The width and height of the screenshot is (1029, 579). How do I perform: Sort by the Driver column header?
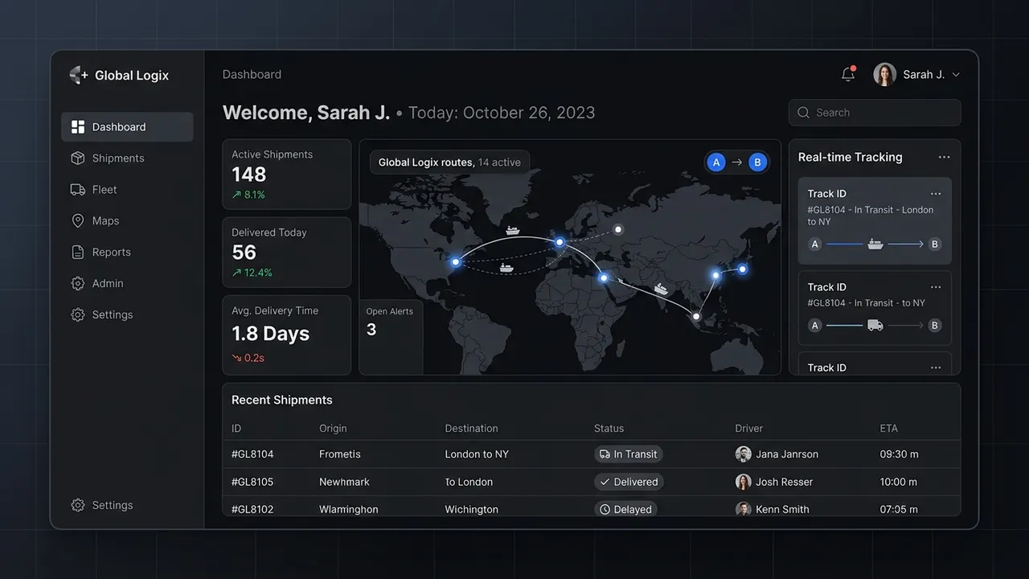[748, 429]
